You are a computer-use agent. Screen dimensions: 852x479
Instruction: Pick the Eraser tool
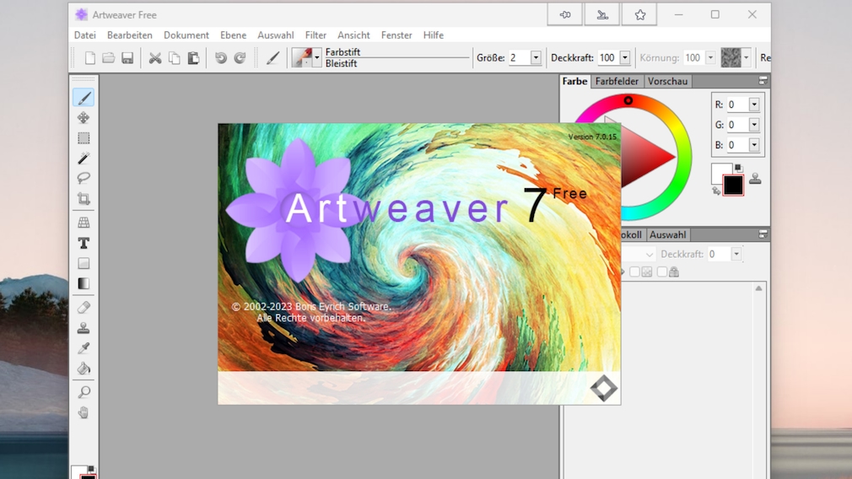click(84, 308)
